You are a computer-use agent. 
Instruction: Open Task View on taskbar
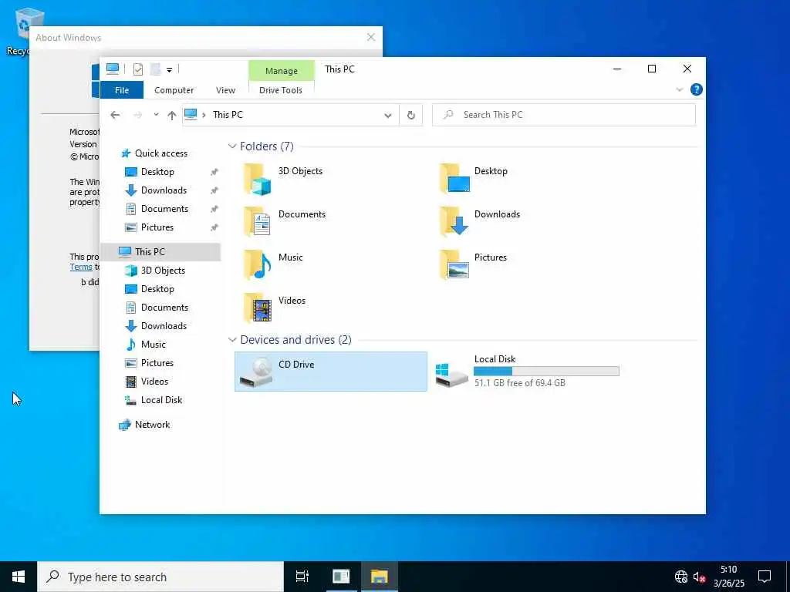(x=302, y=577)
